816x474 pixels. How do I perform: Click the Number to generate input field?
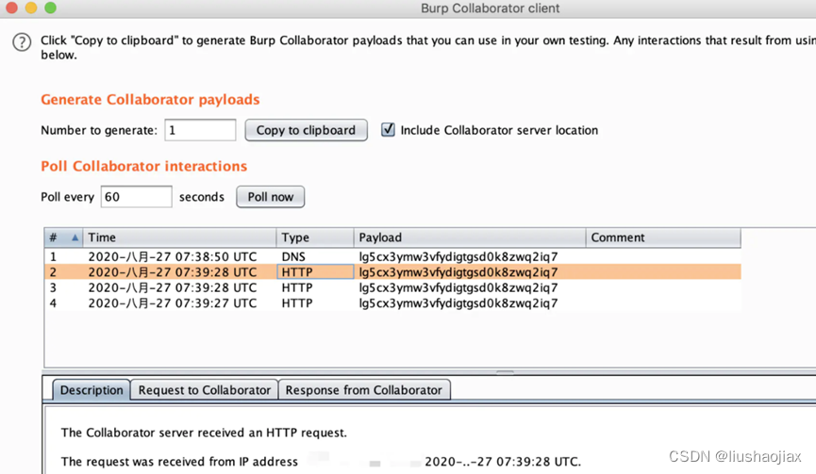click(x=200, y=130)
